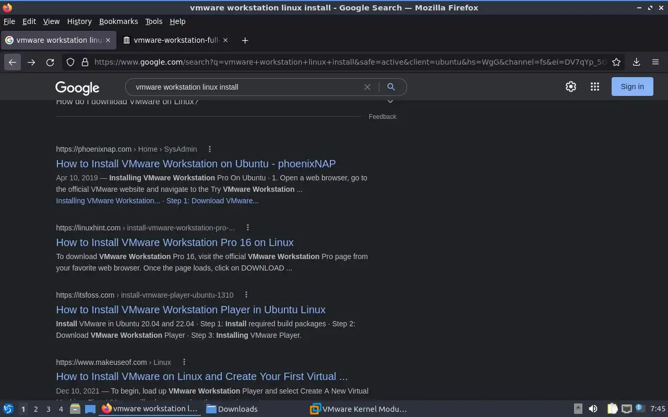Viewport: 668px width, 417px height.
Task: Clear the search query with the X icon
Action: (x=367, y=87)
